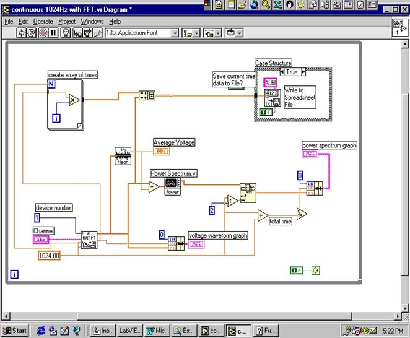Click the Run Continuously button
The height and width of the screenshot is (338, 410).
32,33
